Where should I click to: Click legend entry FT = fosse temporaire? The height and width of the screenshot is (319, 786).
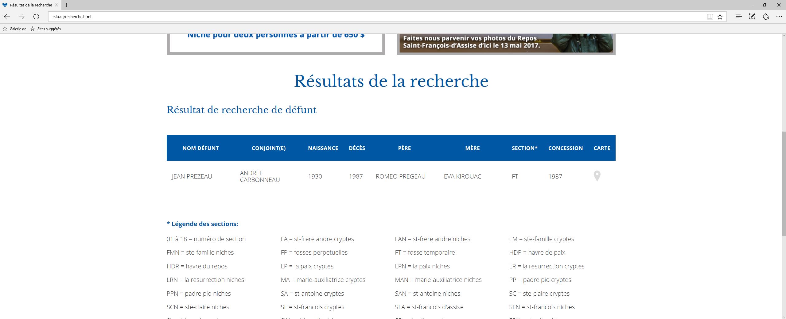point(425,252)
